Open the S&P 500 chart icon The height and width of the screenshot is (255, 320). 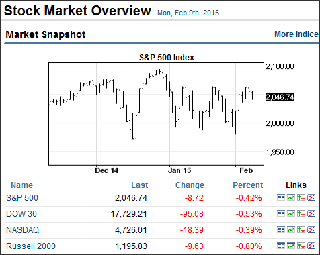tap(291, 197)
